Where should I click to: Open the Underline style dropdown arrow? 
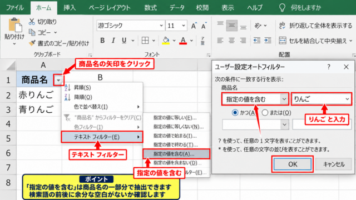tap(133, 41)
